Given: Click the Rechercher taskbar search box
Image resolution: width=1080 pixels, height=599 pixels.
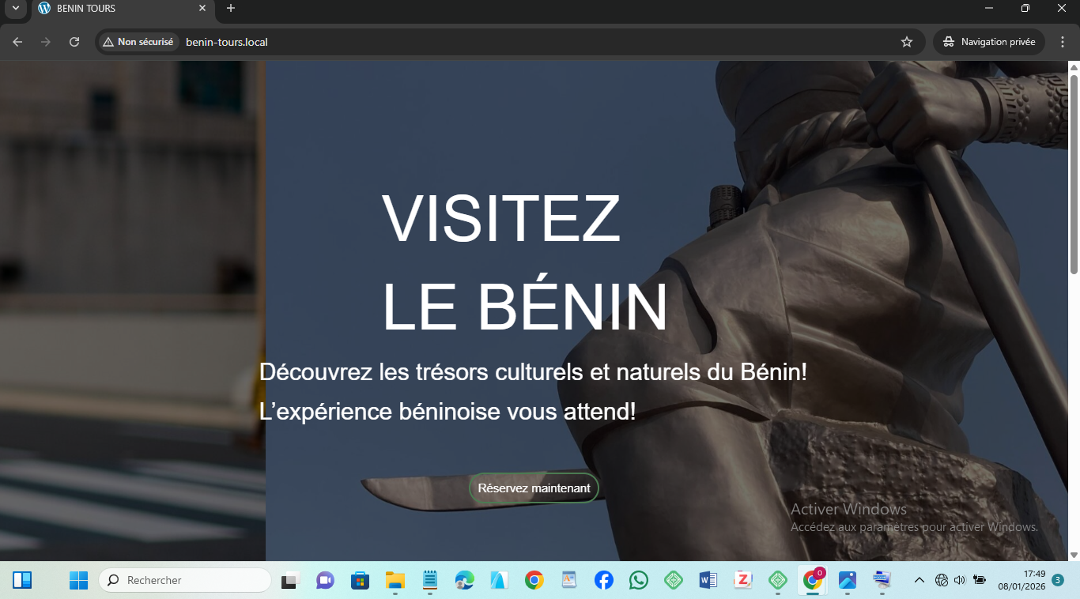Looking at the screenshot, I should pos(185,580).
